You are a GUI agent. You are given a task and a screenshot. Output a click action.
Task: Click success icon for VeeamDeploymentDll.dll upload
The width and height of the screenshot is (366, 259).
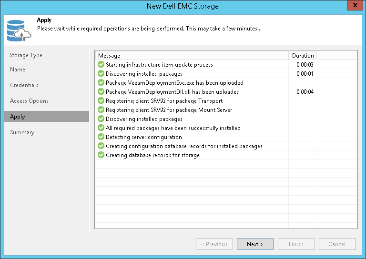101,92
